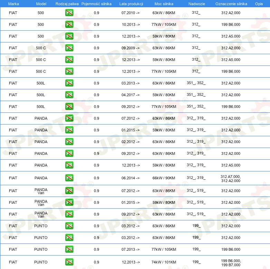Select fuel icon in PANDA Van 07.2012 row
270x269 pixels.
coord(69,191)
